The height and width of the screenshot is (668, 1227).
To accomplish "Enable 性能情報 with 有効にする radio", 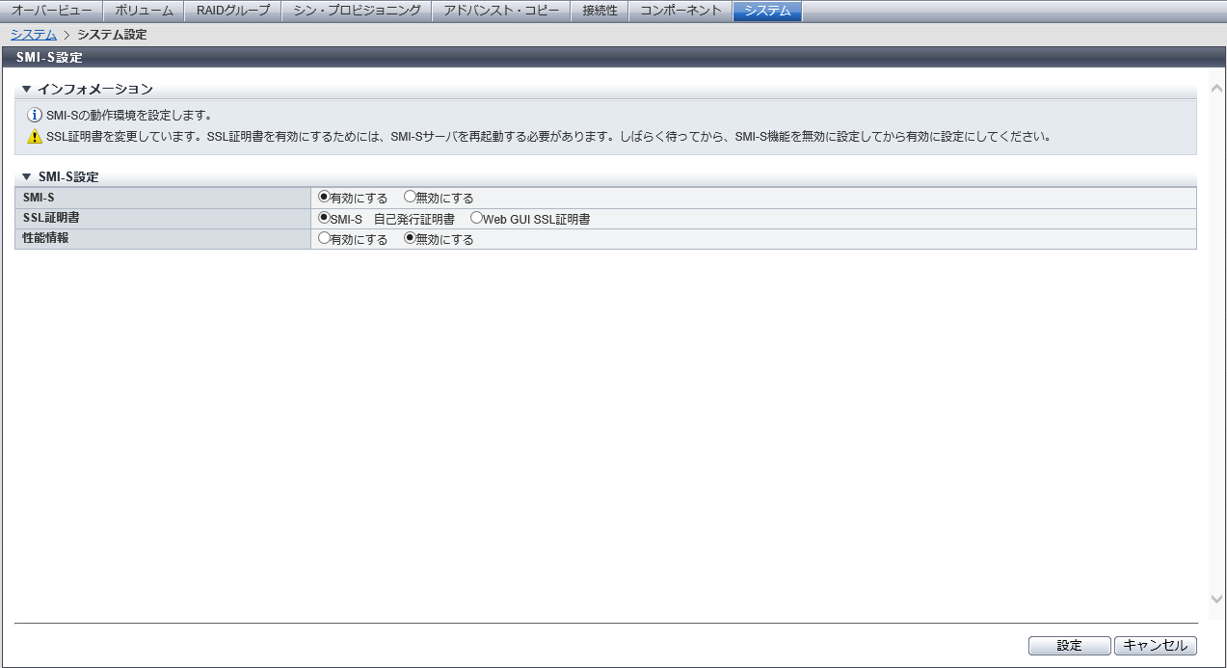I will (324, 239).
